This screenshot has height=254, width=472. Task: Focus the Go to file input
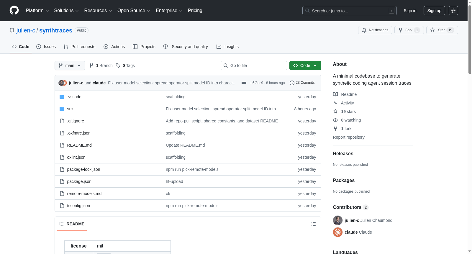[254, 65]
